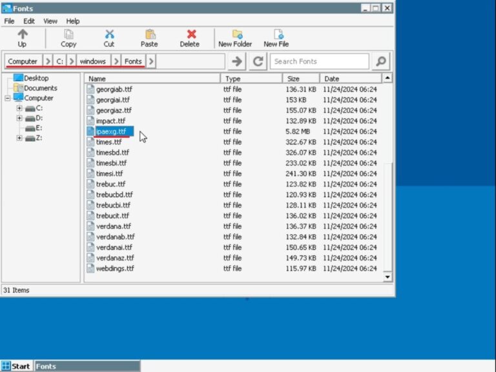Screen dimensions: 496x372
Task: Click the Up navigation arrow icon
Action: 22,35
